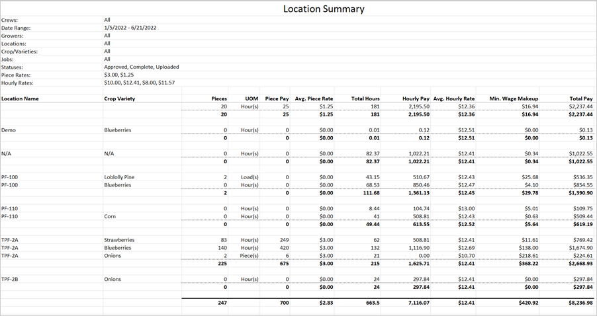Select the 1,625.71 subtotal hourly pay cell
Viewport: 597px width, 316px height.
point(418,264)
